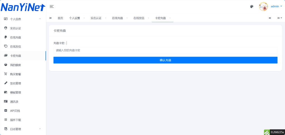Click the 模板管理 mail icon

(x=6, y=92)
